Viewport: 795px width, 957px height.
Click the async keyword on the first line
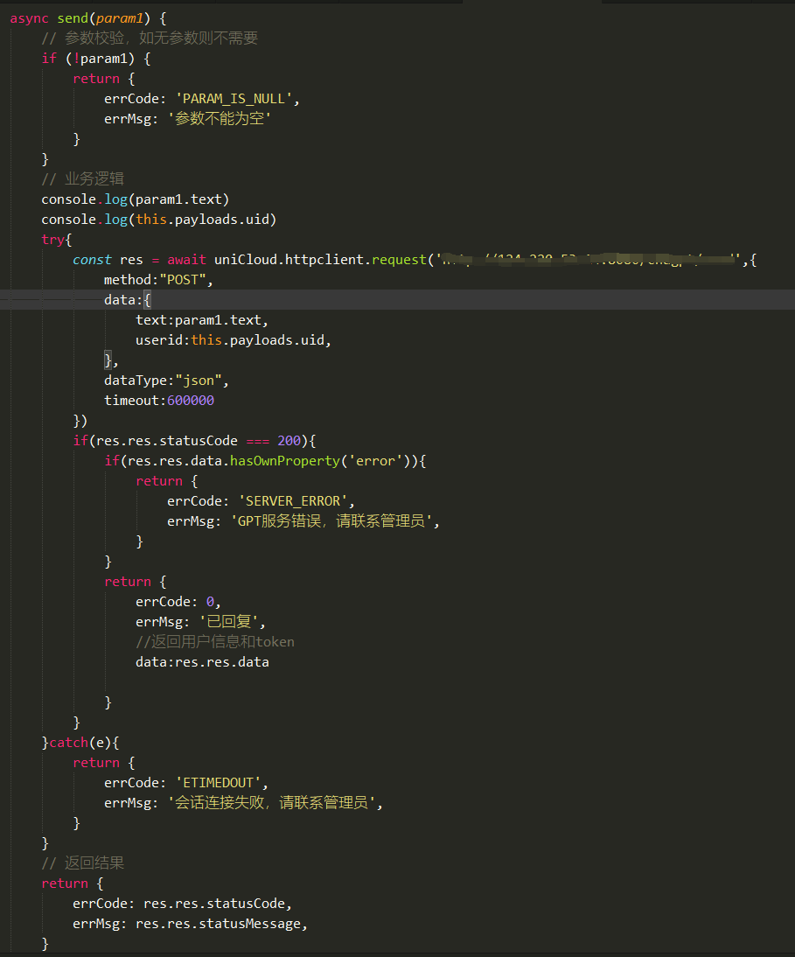[30, 17]
